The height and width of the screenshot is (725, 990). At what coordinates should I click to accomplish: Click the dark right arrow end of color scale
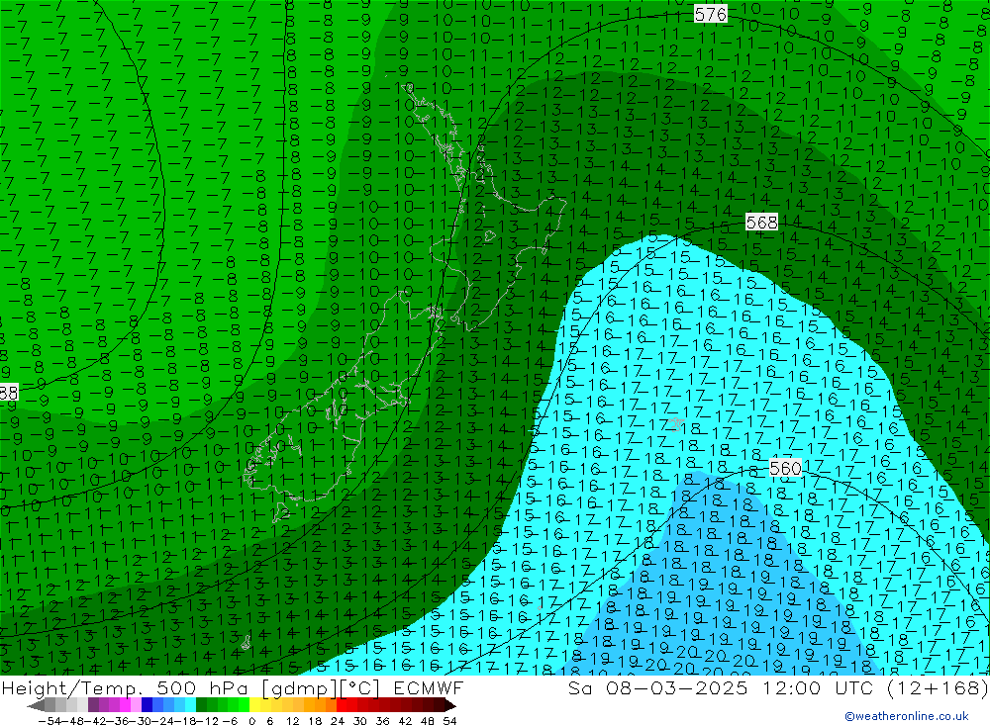click(x=450, y=705)
